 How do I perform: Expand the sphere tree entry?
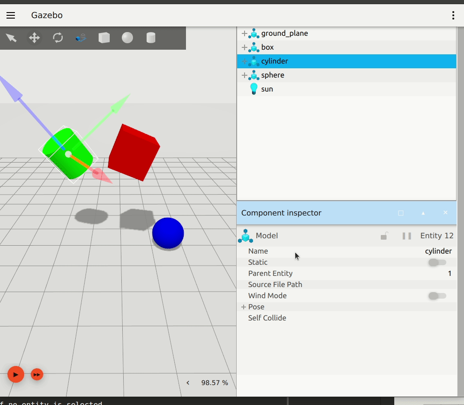point(245,75)
